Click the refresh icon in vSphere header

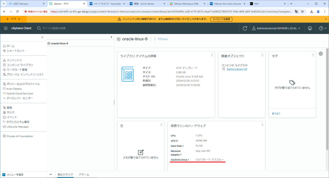click(x=245, y=28)
